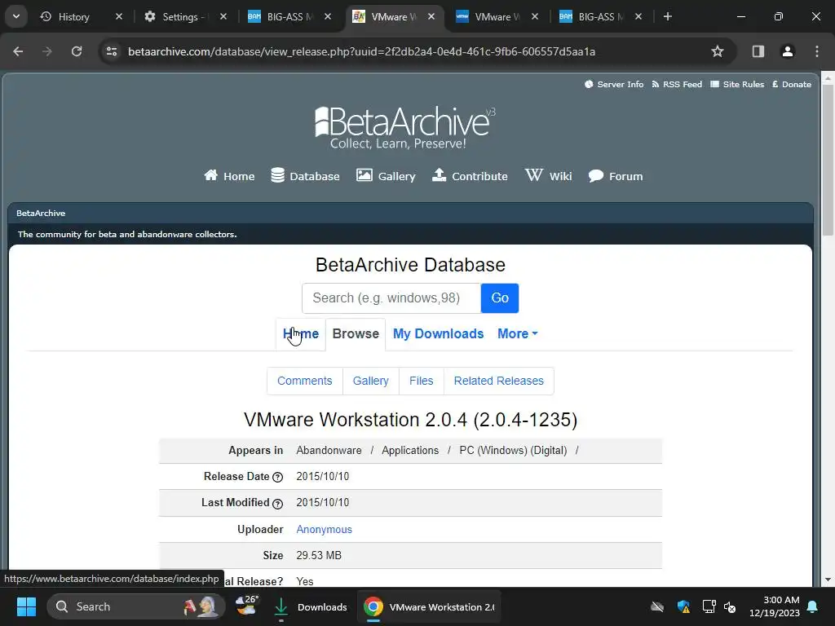This screenshot has width=835, height=626.
Task: Open Database in main navigation
Action: coord(305,176)
